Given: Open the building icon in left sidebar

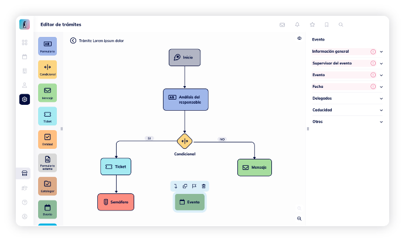Looking at the screenshot, I should click(x=25, y=71).
